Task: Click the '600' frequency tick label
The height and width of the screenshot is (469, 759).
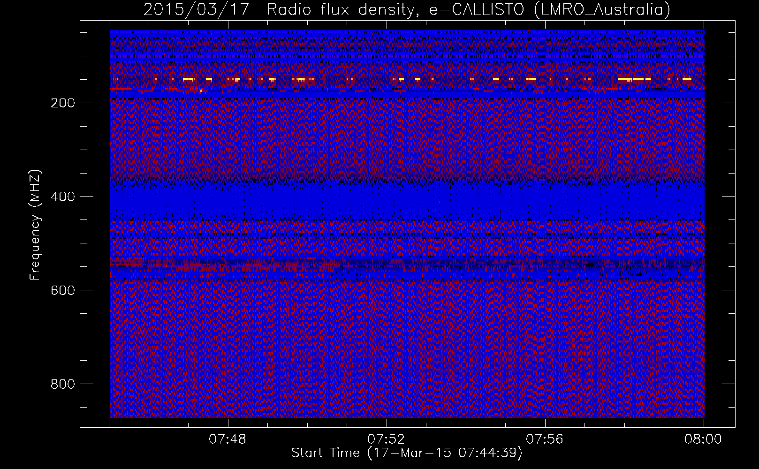Action: pos(62,290)
